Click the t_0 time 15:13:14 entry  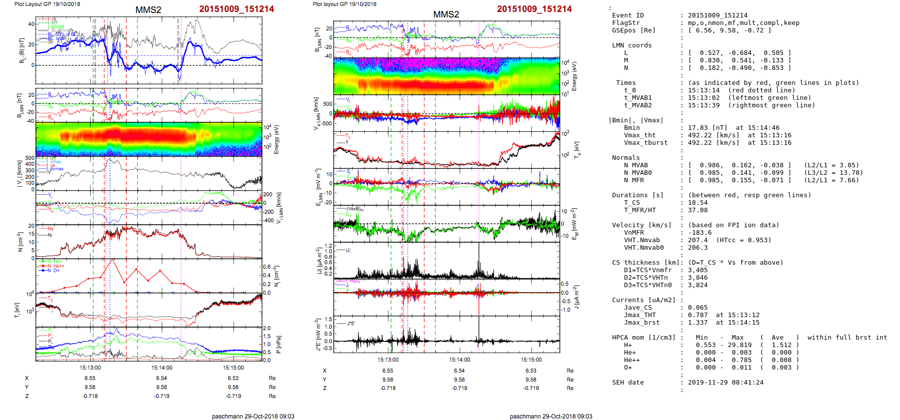(704, 90)
